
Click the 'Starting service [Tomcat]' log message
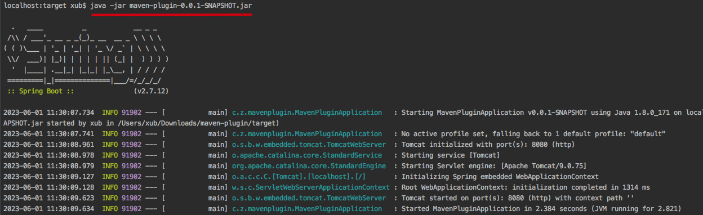pyautogui.click(x=450, y=155)
